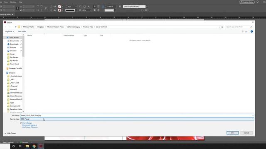This screenshot has height=149, width=266.
Task: Expand the address bar history dropdown
Action: 219,27
